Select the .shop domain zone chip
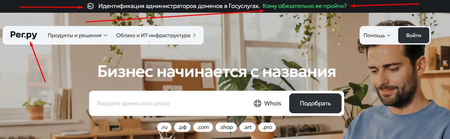The image size is (450, 139). pyautogui.click(x=226, y=127)
